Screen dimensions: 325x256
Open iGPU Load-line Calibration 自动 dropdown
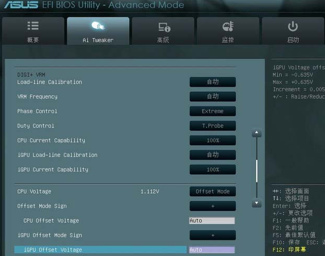[x=213, y=155]
